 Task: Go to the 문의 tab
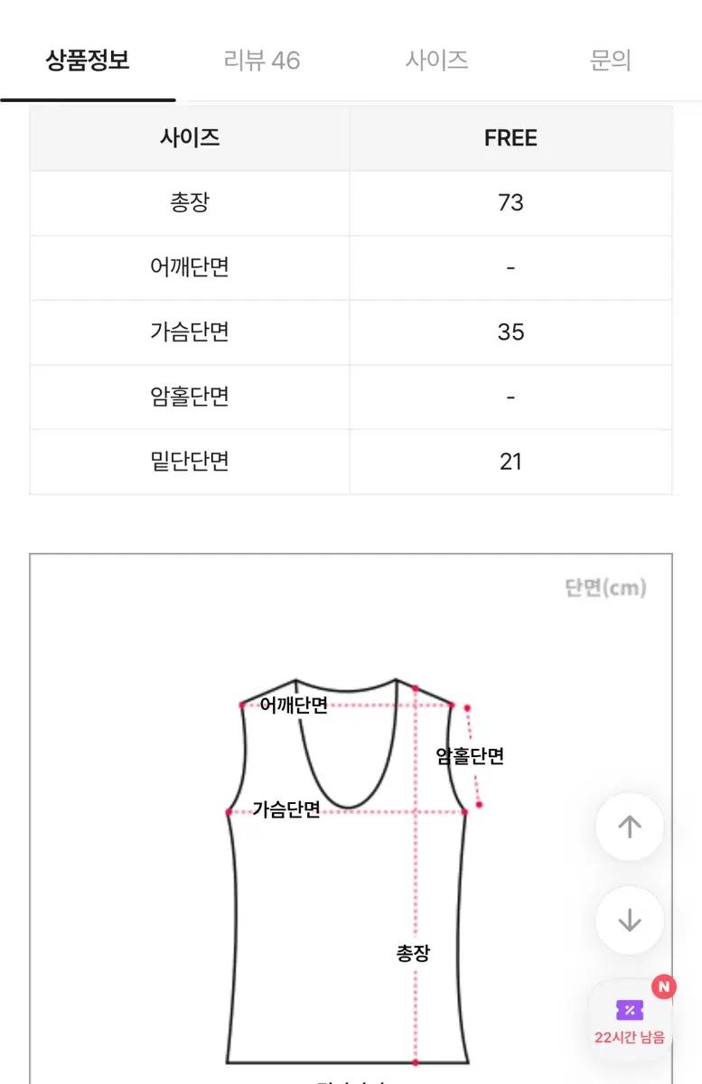(x=610, y=61)
